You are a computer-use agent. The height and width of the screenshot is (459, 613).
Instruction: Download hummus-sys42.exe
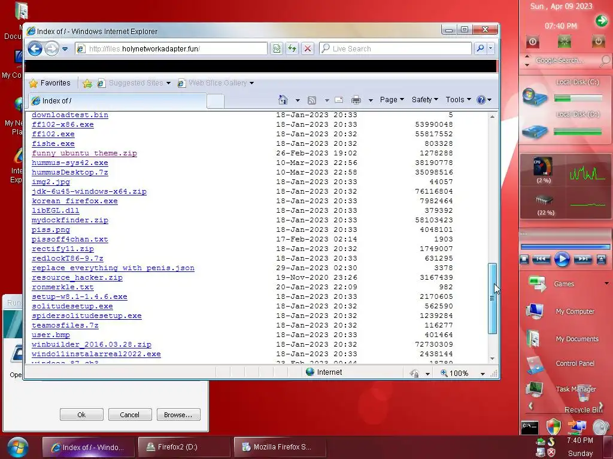tap(70, 163)
